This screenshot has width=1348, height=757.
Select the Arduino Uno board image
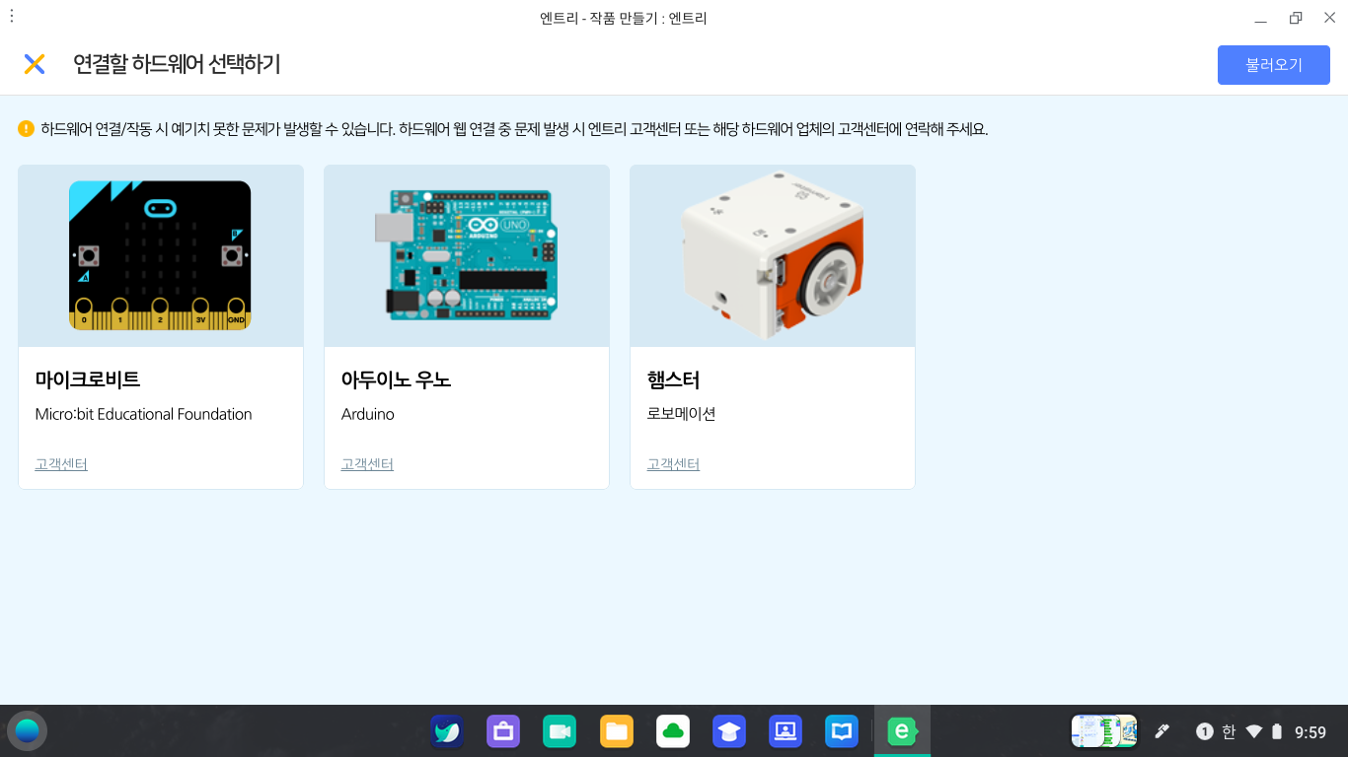(x=466, y=255)
